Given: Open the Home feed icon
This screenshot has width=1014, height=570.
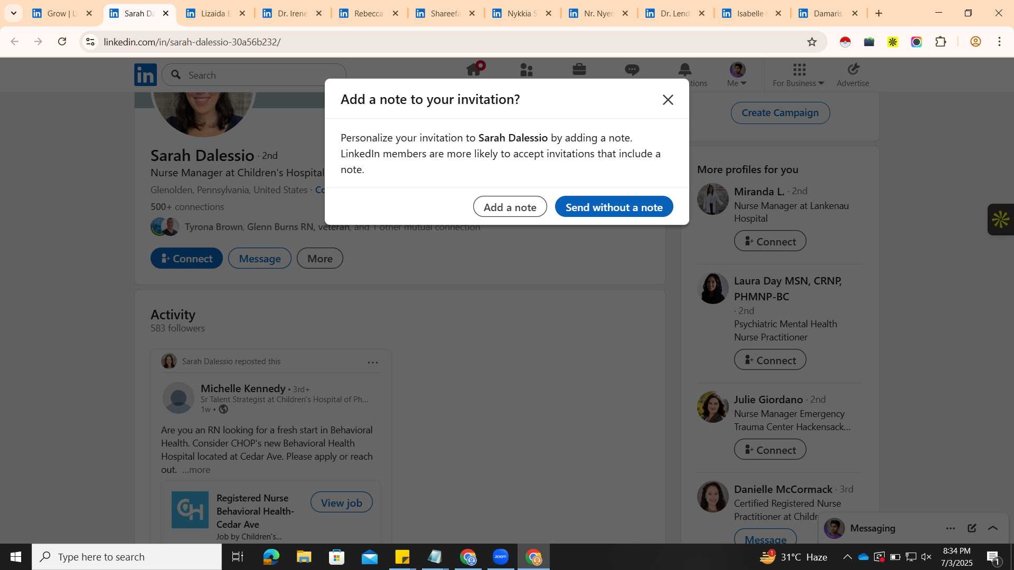Looking at the screenshot, I should pos(474,70).
